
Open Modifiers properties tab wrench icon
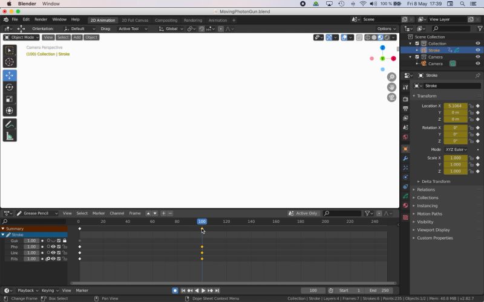coord(405,158)
